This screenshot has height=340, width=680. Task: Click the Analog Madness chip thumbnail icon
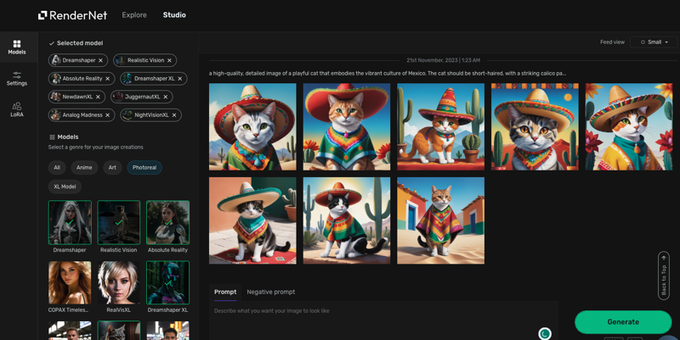click(x=56, y=115)
